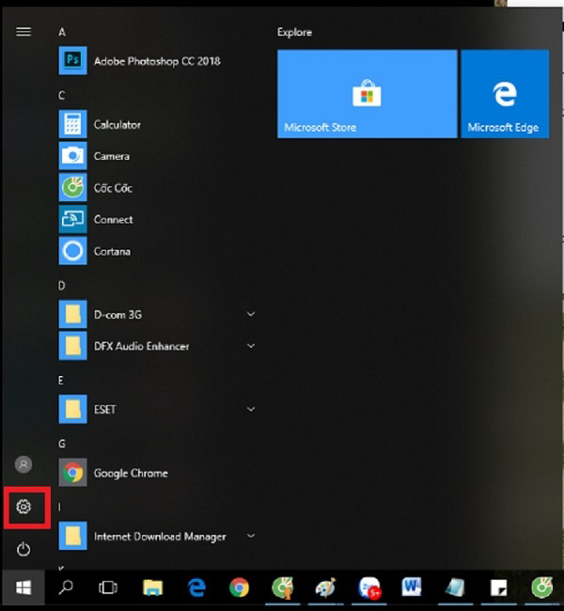Click the user account avatar
The height and width of the screenshot is (611, 564).
coord(24,464)
